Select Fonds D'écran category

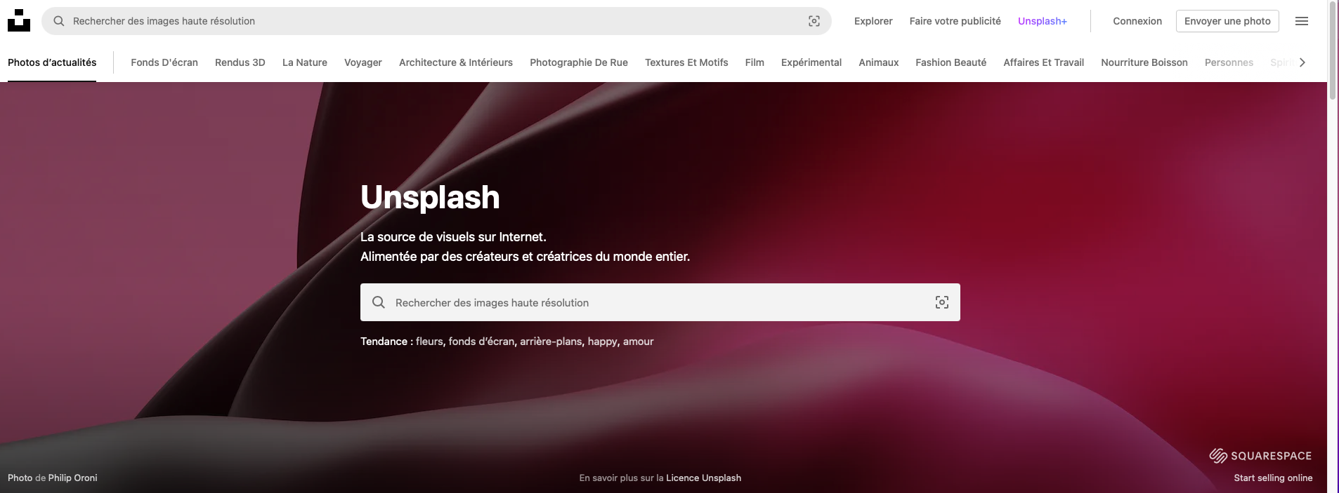pyautogui.click(x=164, y=62)
